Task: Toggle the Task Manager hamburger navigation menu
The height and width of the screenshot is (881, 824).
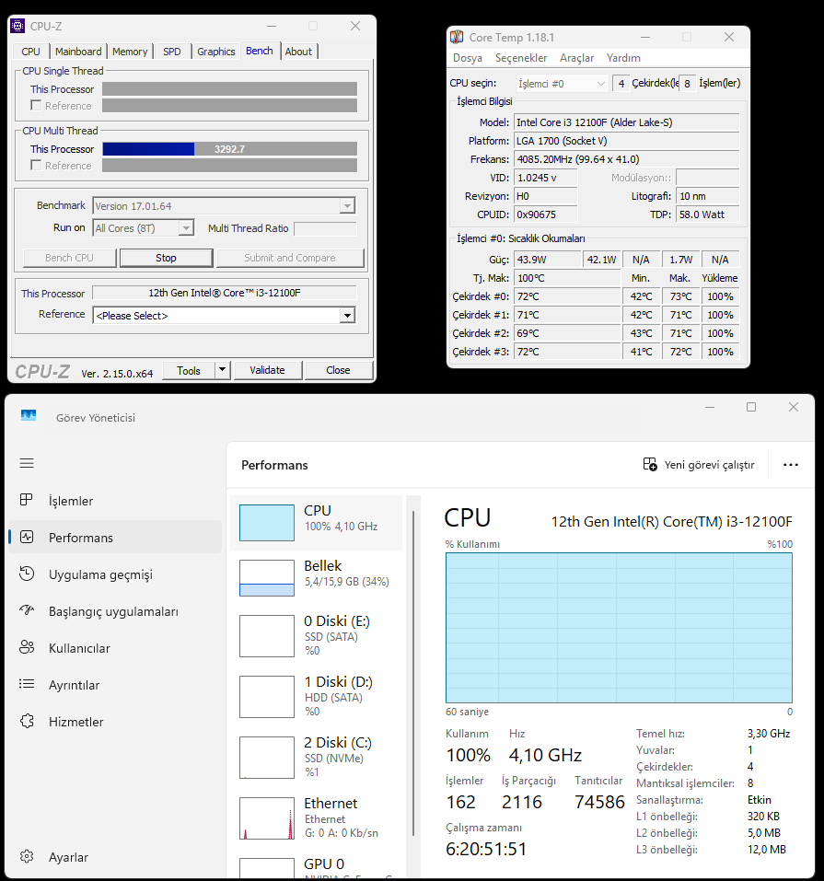Action: point(27,463)
